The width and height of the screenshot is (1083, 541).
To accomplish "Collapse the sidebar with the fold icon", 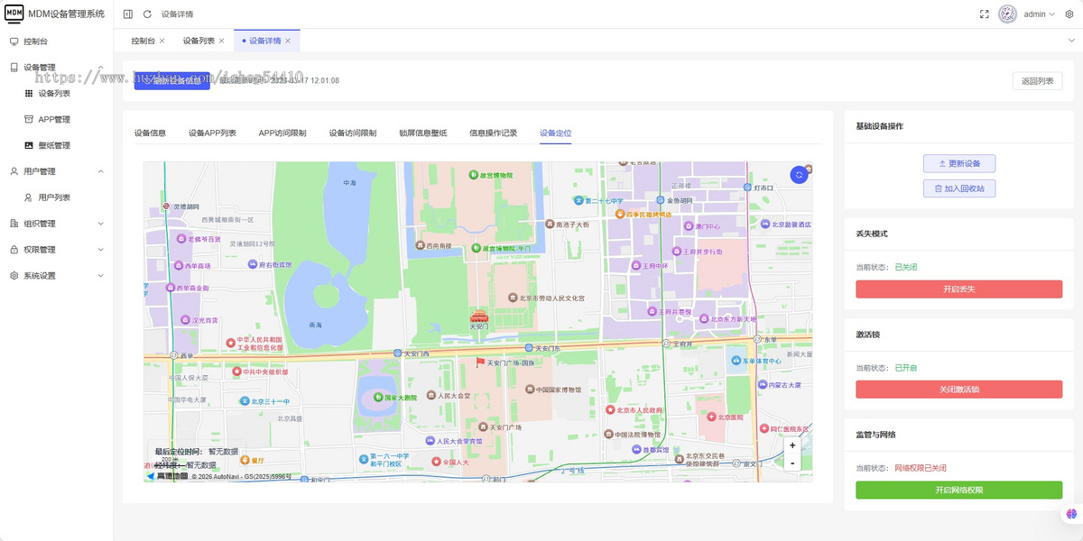I will coord(128,14).
